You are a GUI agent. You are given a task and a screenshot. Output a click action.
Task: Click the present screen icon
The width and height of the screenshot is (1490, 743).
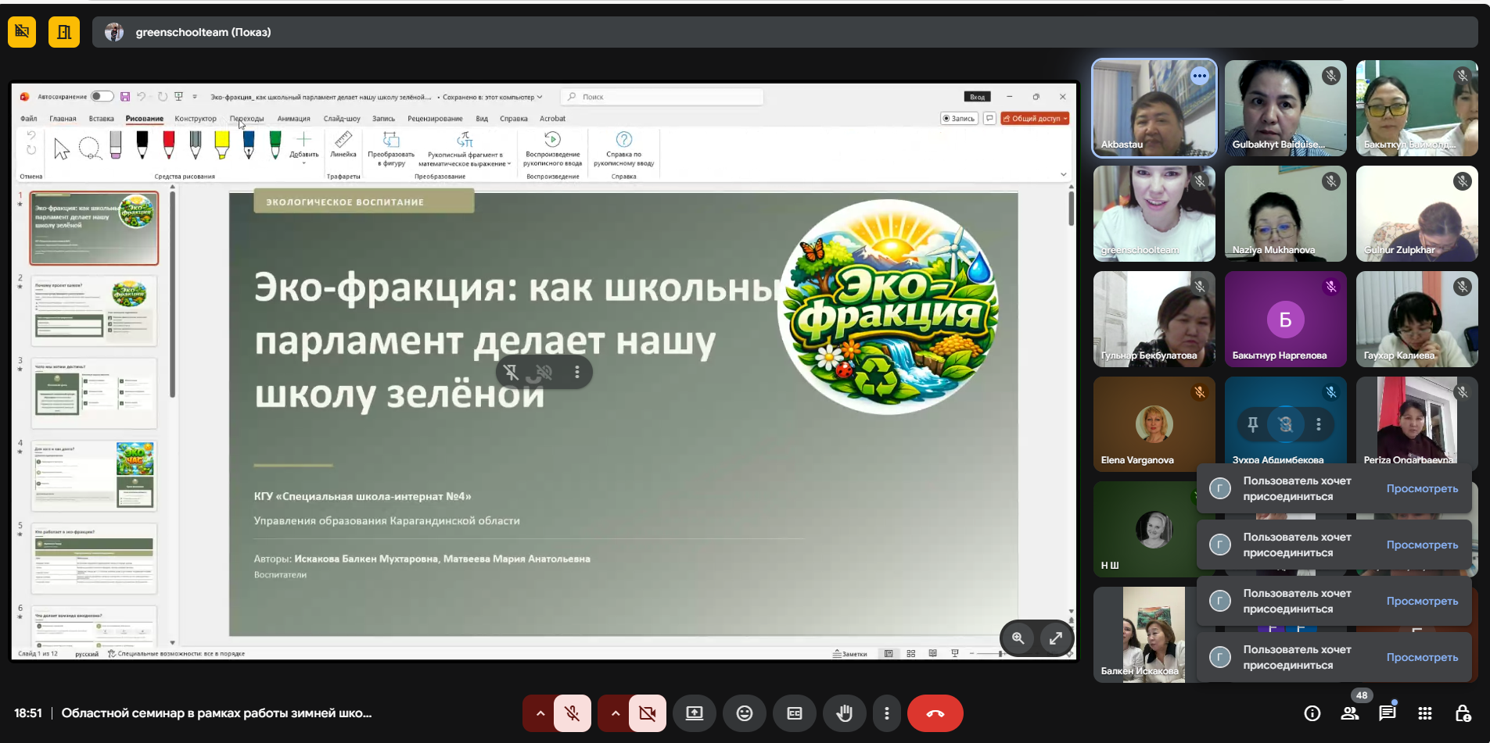695,713
